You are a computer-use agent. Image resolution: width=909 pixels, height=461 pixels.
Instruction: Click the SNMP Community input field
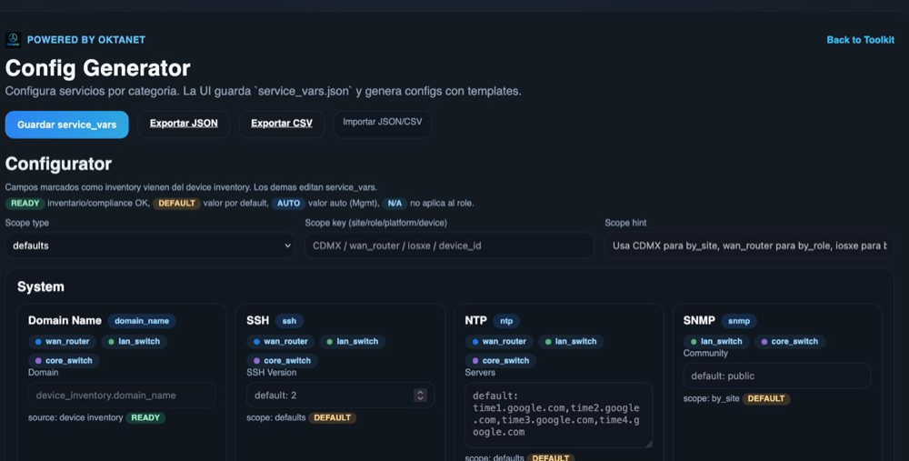[x=776, y=376]
